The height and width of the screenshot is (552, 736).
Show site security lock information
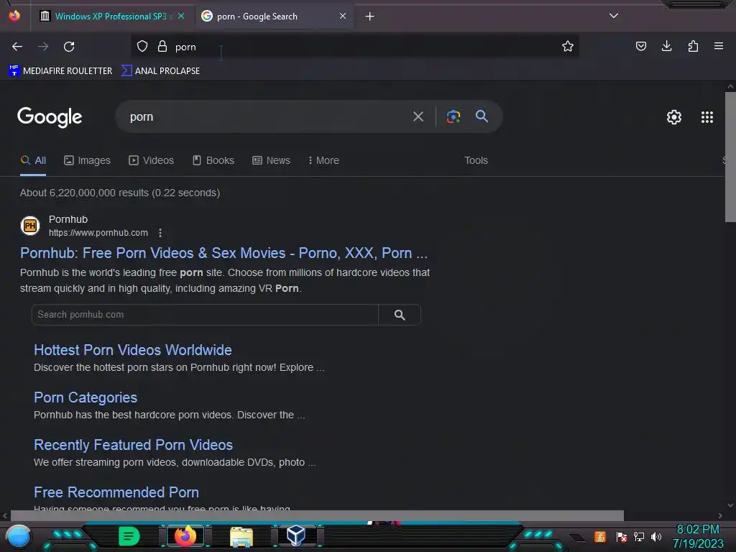162,46
